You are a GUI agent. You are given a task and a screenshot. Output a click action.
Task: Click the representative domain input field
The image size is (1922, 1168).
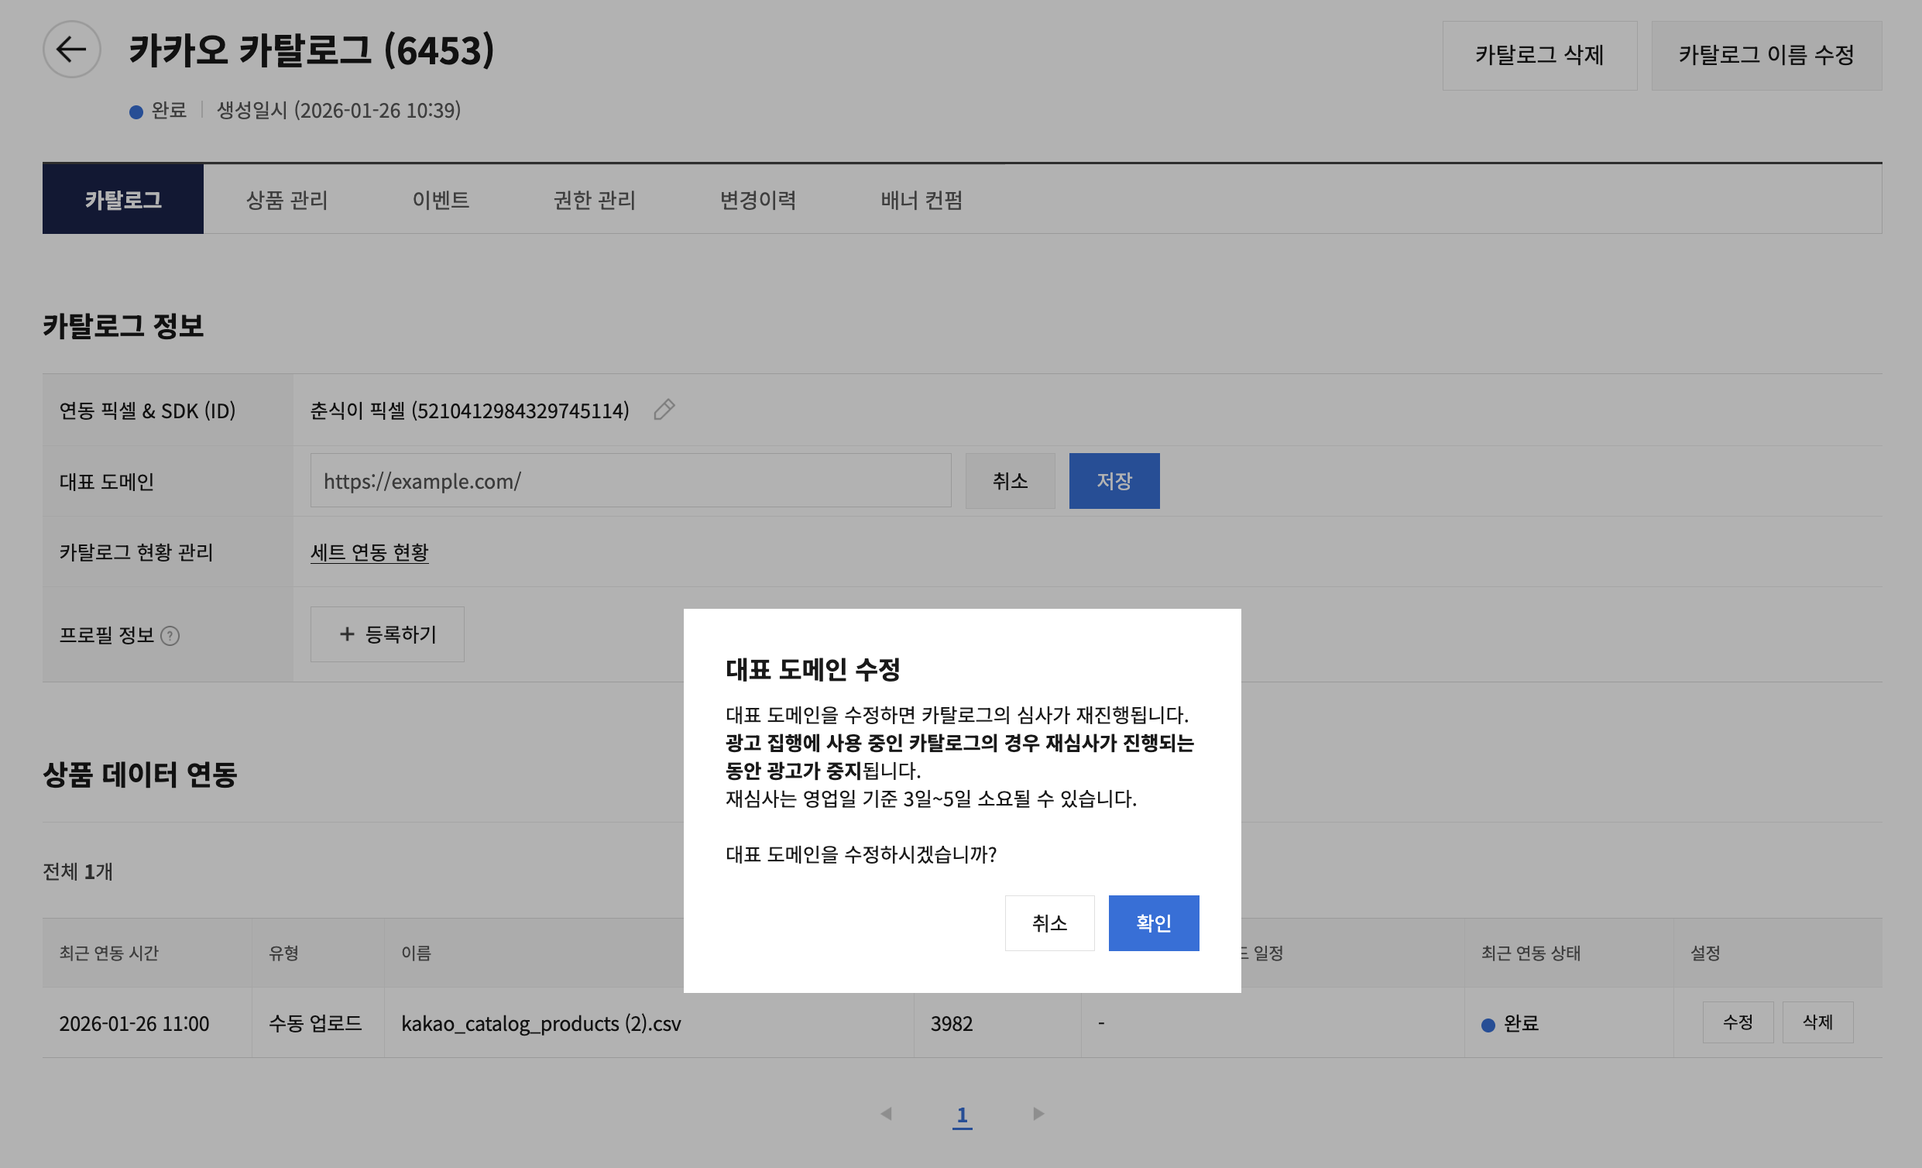(630, 481)
